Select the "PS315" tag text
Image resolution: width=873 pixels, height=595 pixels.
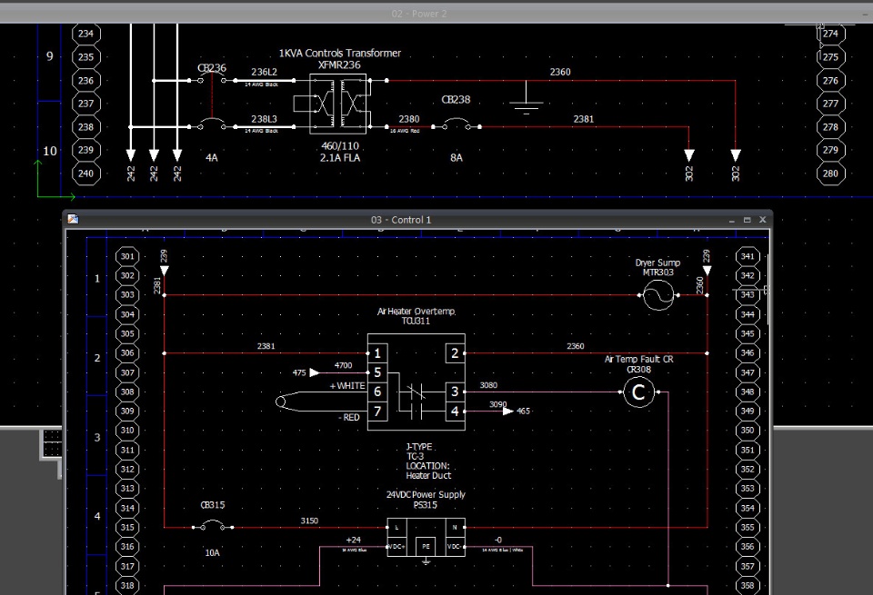click(x=426, y=505)
